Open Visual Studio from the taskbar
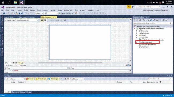This screenshot has width=174, height=97. [22, 3]
